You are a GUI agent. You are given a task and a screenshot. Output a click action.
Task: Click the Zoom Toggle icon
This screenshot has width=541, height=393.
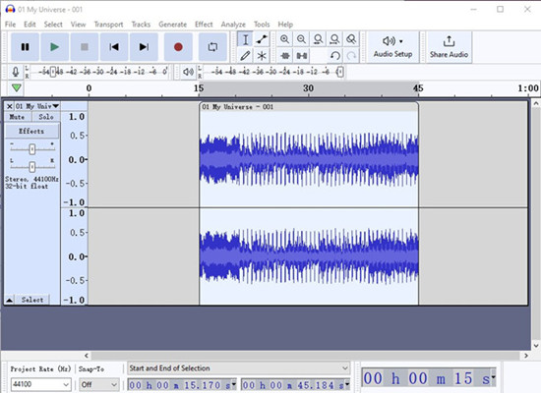[x=351, y=39]
